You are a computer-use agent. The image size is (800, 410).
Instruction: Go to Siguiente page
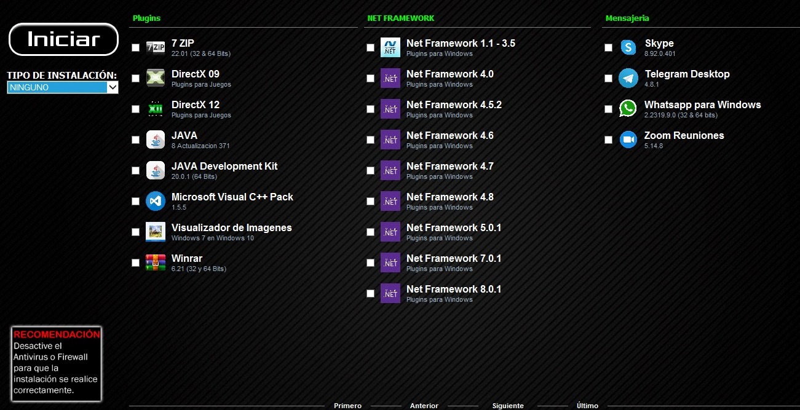point(508,406)
